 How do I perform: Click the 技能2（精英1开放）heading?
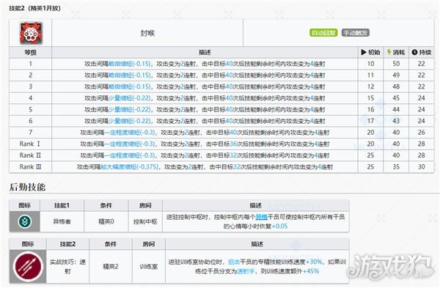pyautogui.click(x=34, y=8)
